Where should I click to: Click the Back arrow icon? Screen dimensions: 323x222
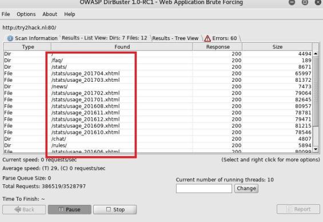pos(18,209)
